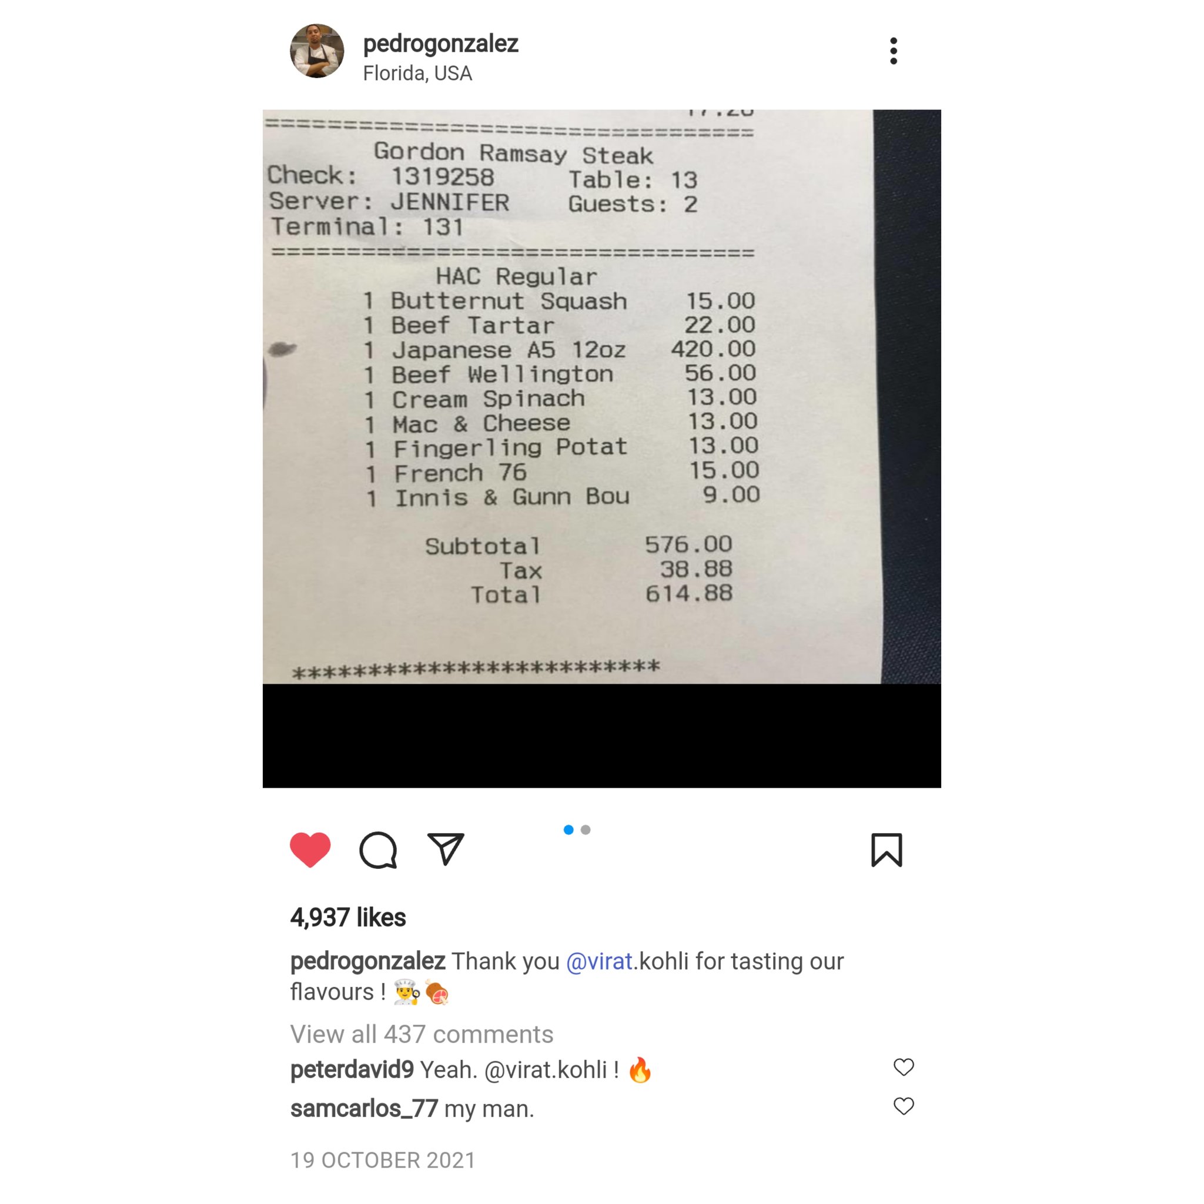The image size is (1204, 1204).
Task: View all 437 comments
Action: click(422, 1034)
